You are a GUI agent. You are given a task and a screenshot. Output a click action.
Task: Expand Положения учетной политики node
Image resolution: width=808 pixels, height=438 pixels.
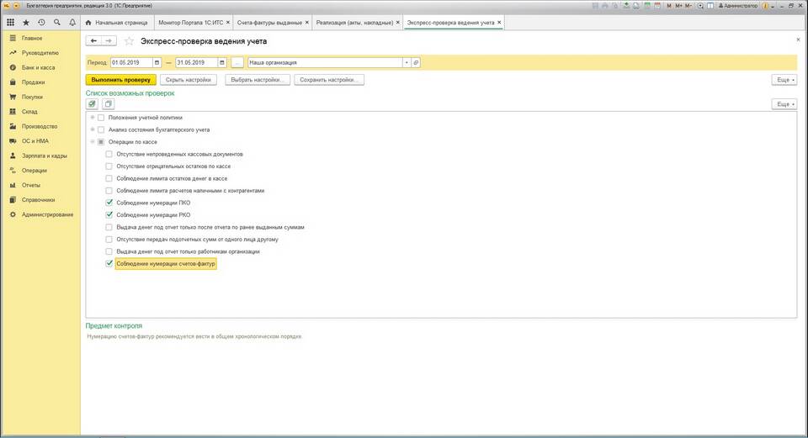pyautogui.click(x=93, y=118)
